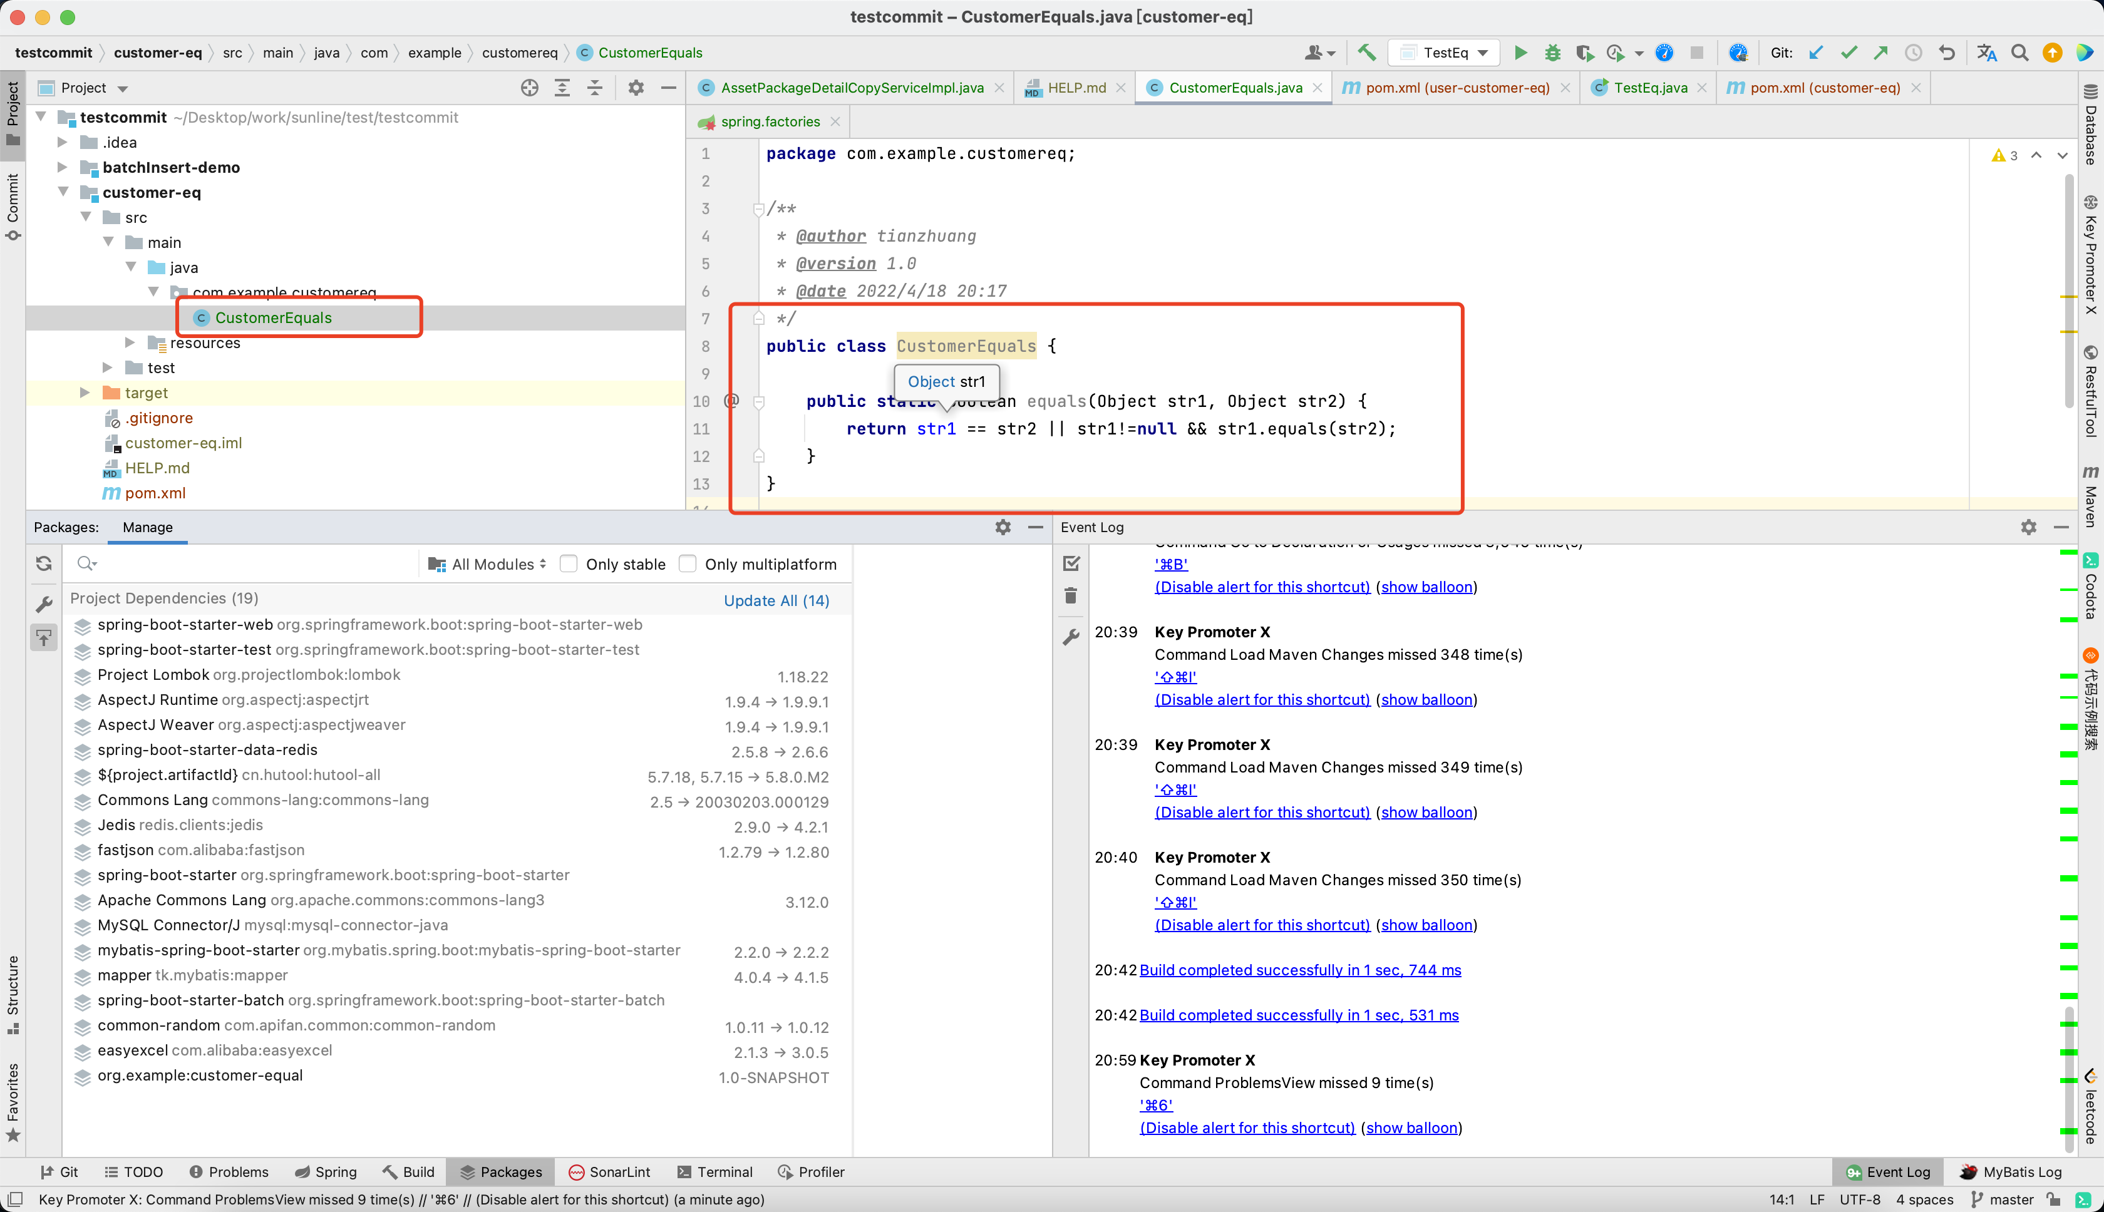Click locate file target icon in Project panel

point(530,88)
